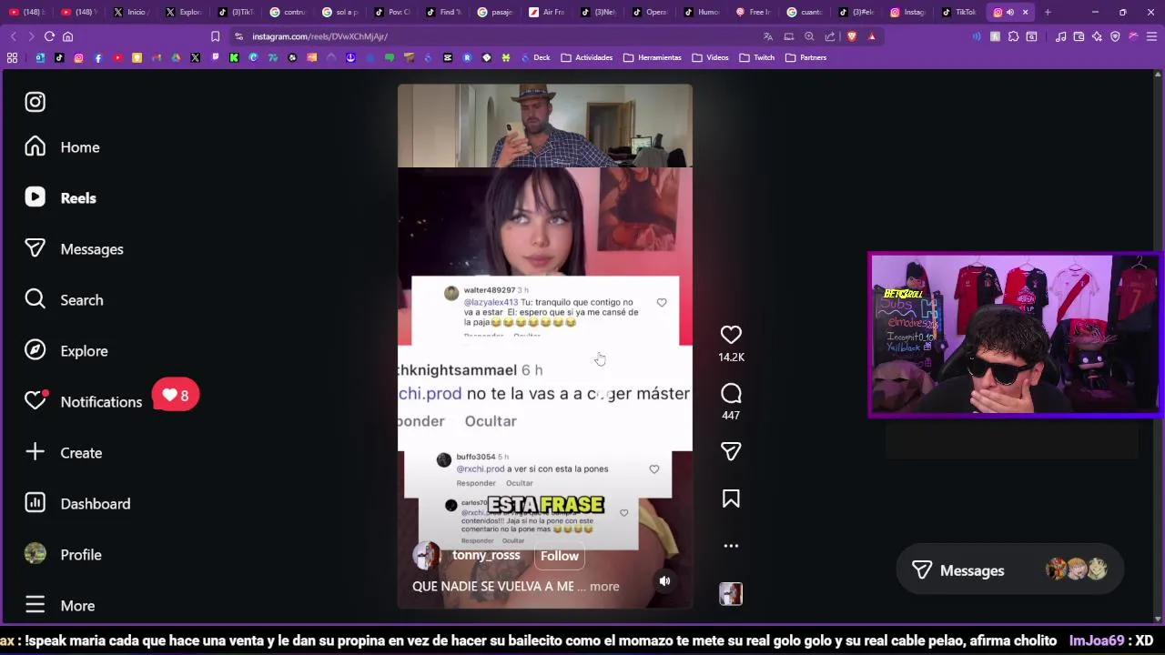Switch to the Air France tab
The height and width of the screenshot is (655, 1165).
(x=547, y=12)
